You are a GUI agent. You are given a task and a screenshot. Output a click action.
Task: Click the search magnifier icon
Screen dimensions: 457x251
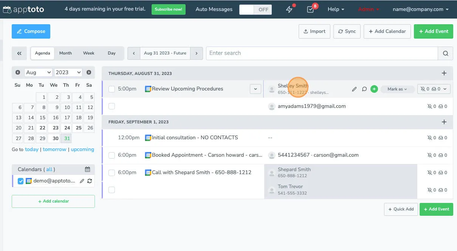coord(445,53)
